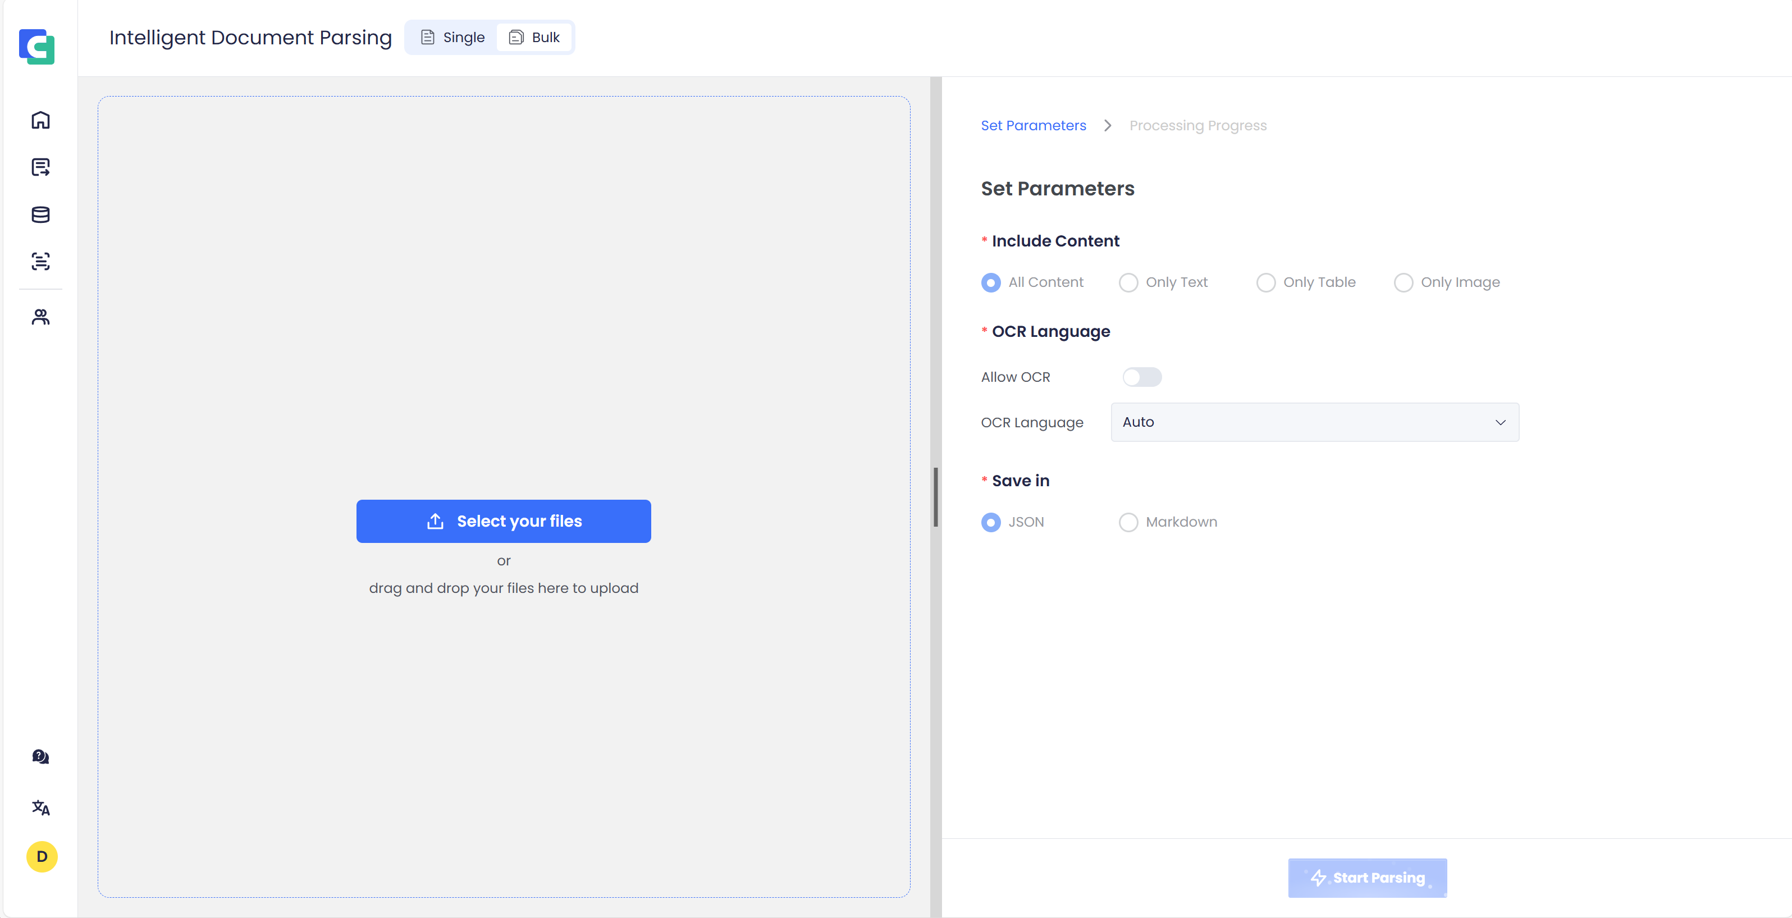
Task: Click the app logo at top left
Action: (x=37, y=47)
